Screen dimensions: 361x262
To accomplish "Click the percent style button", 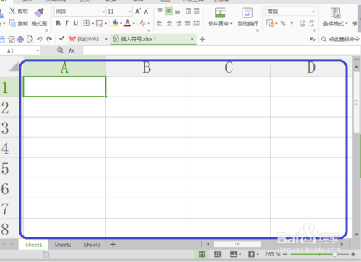I will (283, 23).
